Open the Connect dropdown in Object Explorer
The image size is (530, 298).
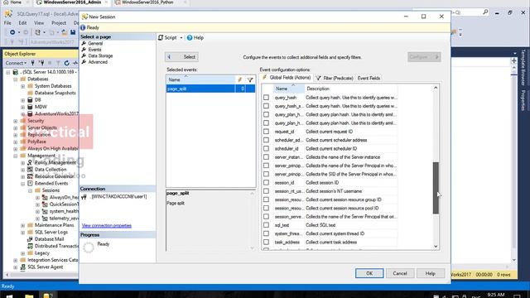[x=16, y=63]
